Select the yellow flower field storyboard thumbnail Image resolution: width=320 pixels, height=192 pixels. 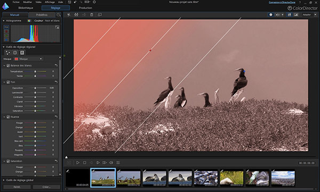[231, 178]
